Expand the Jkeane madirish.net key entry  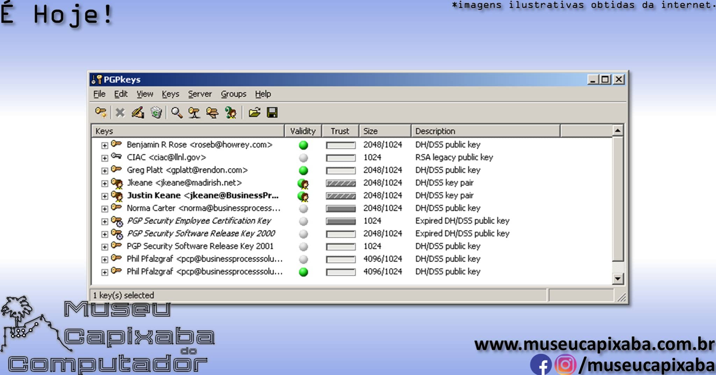105,183
